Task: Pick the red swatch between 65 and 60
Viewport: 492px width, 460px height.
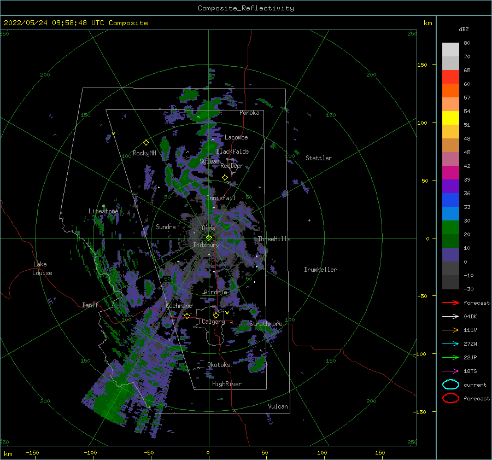Action: pyautogui.click(x=450, y=77)
